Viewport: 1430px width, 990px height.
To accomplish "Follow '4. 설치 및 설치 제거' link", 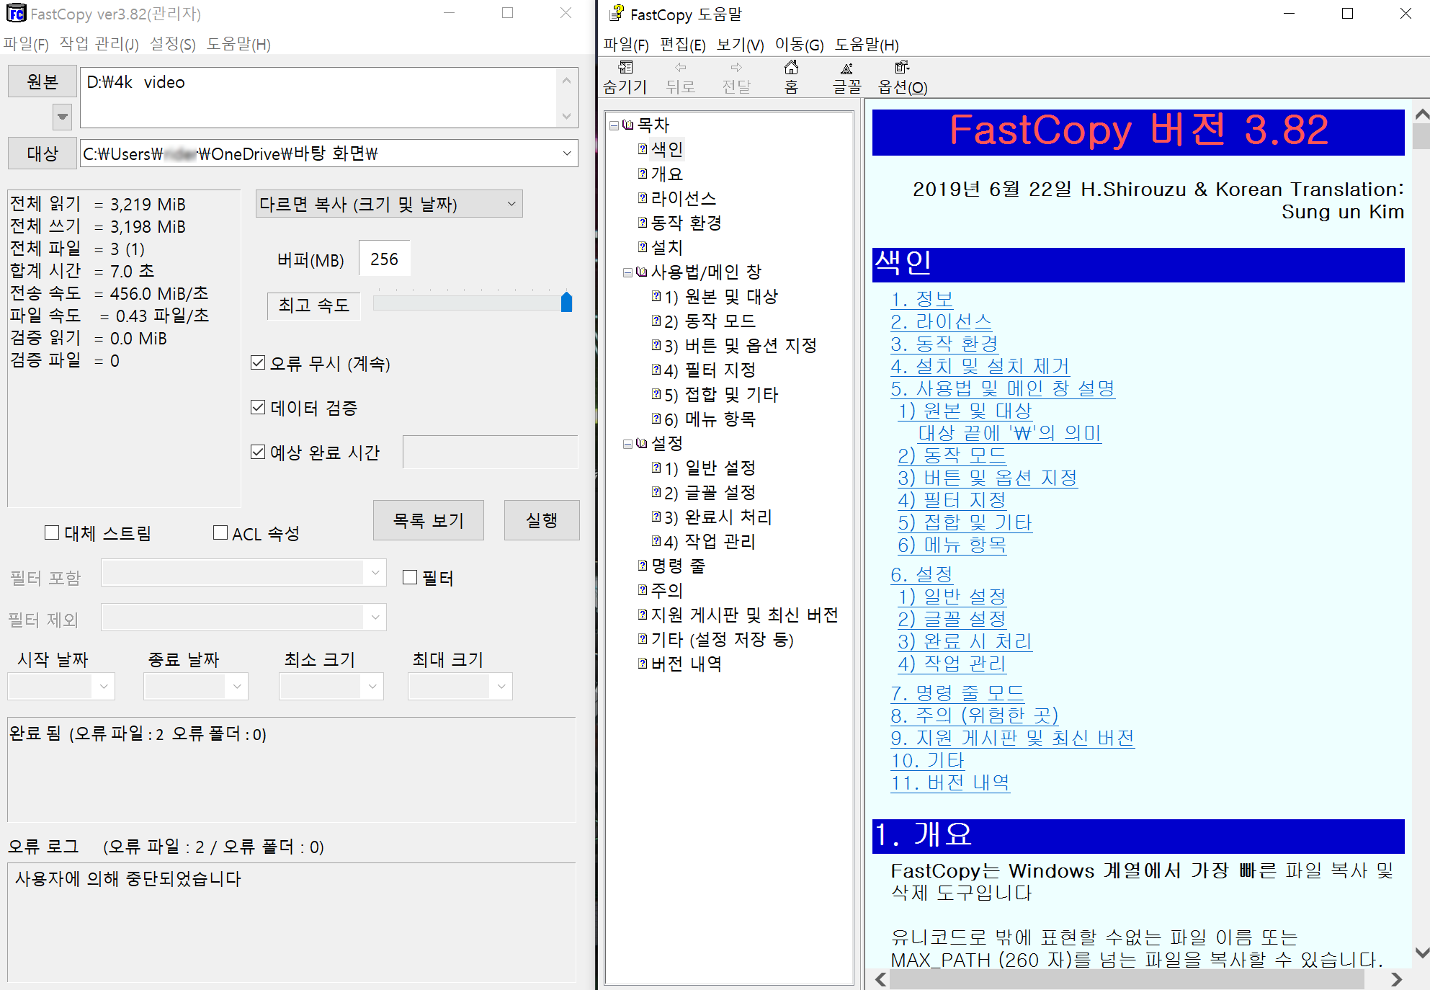I will 980,366.
